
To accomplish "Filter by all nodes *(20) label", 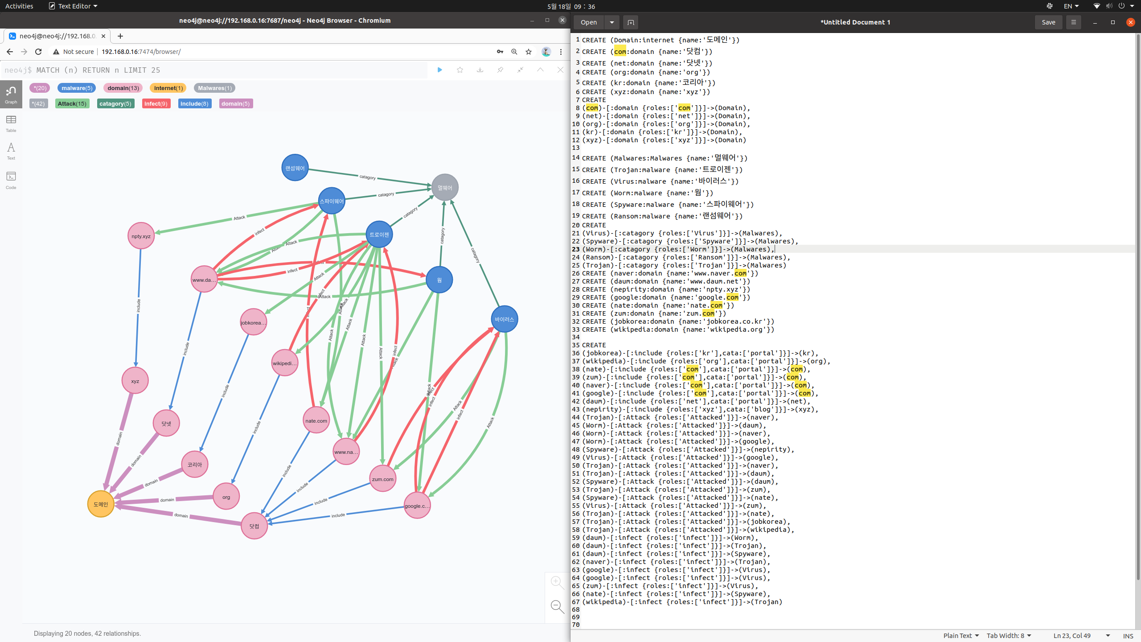I will pos(40,88).
